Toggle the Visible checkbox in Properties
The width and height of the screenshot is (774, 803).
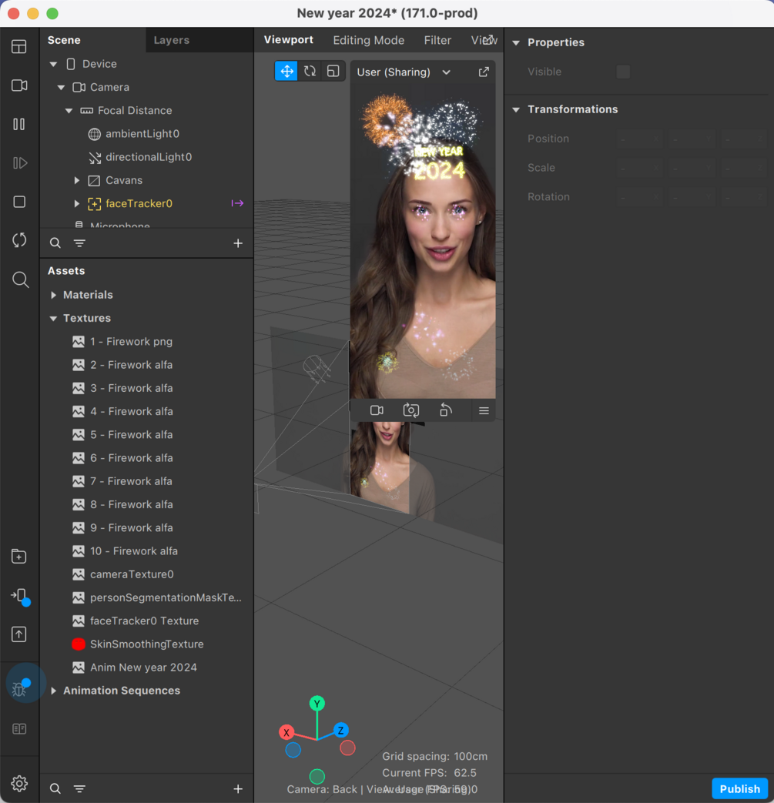[x=623, y=72]
